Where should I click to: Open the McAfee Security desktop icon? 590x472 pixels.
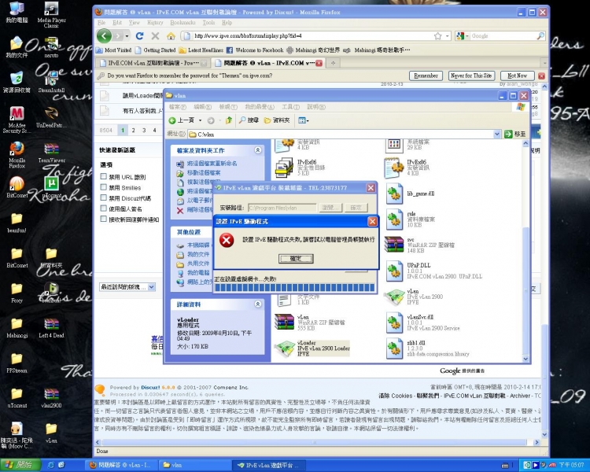[17, 116]
